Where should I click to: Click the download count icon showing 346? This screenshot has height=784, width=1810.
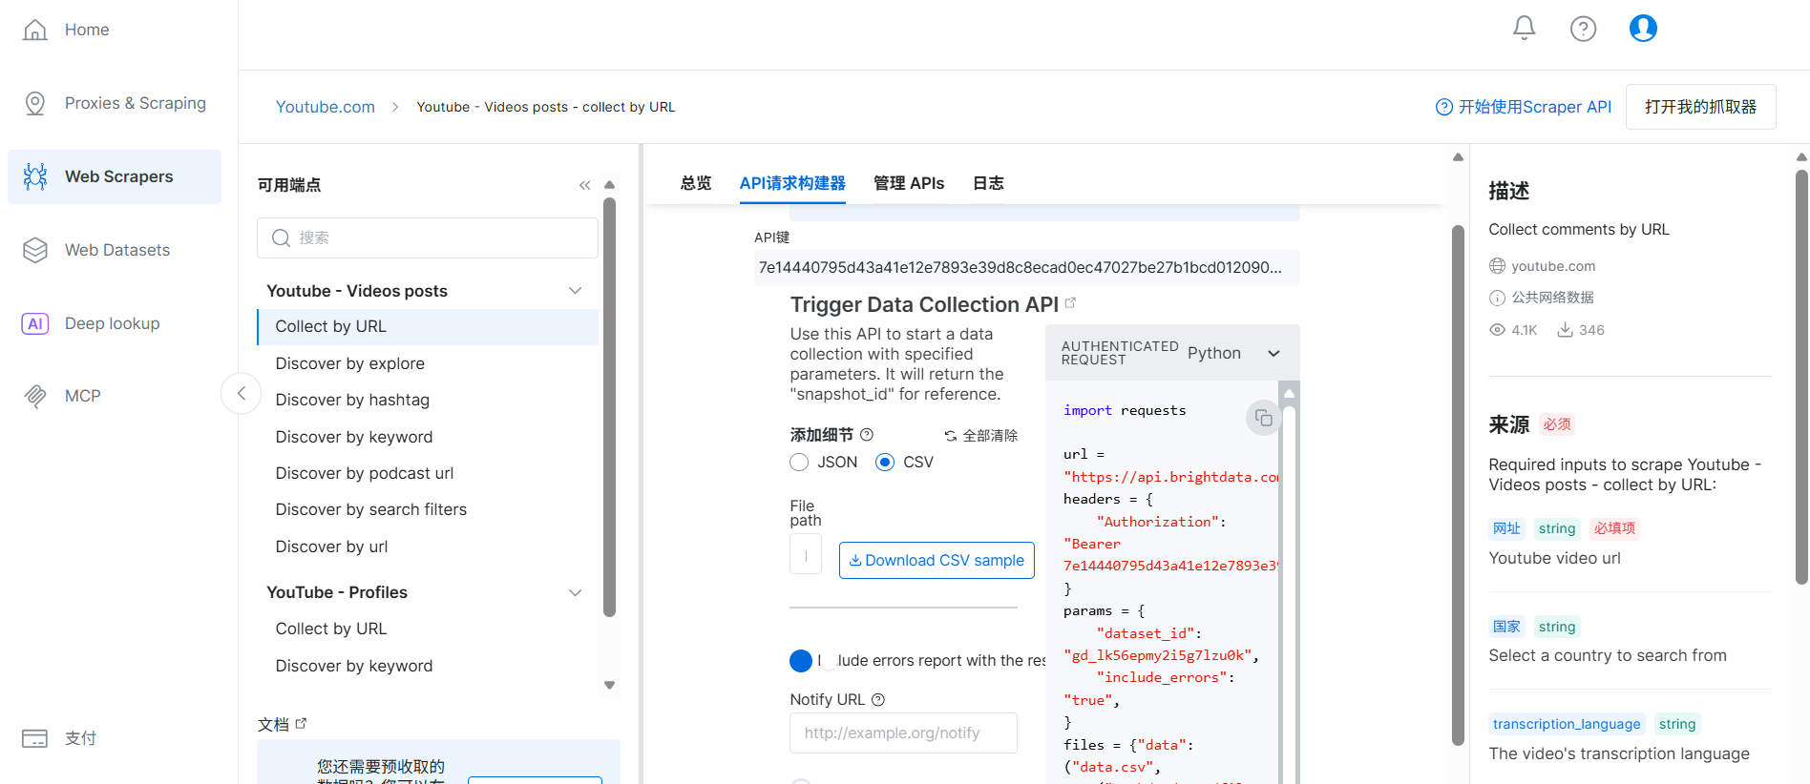pyautogui.click(x=1565, y=330)
